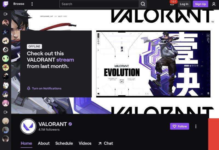Follow the VALORANT channel

(180, 126)
